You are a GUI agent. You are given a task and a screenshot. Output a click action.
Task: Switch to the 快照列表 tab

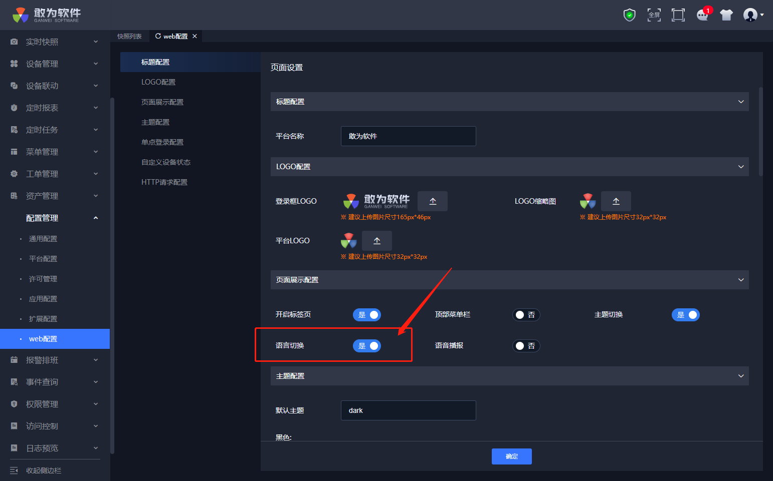click(x=129, y=36)
